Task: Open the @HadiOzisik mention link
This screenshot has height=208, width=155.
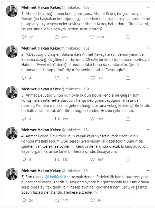Action: [55, 177]
